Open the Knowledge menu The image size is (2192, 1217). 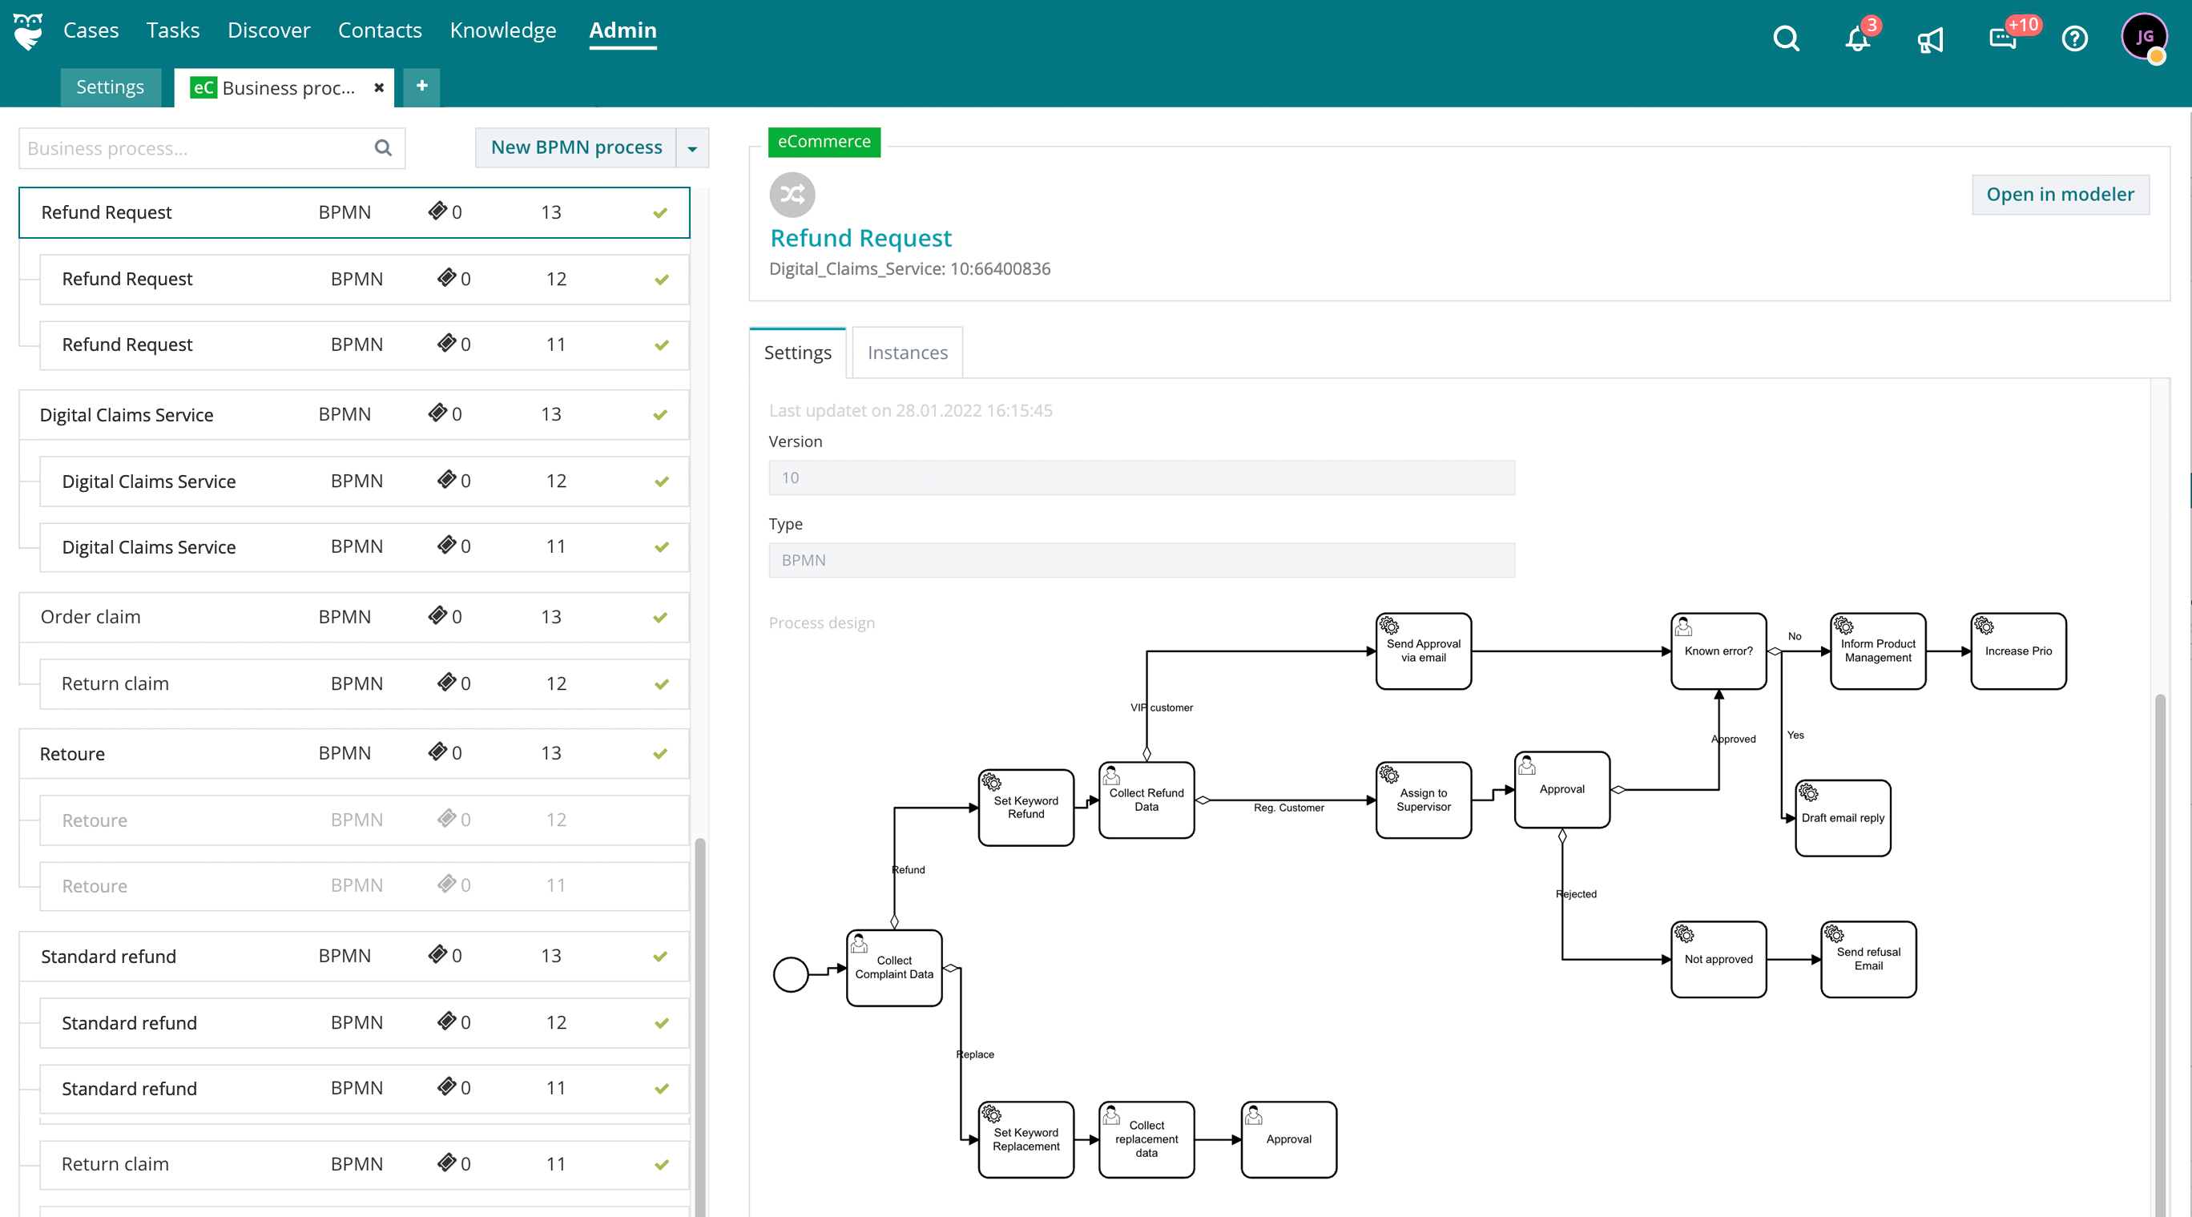[503, 30]
